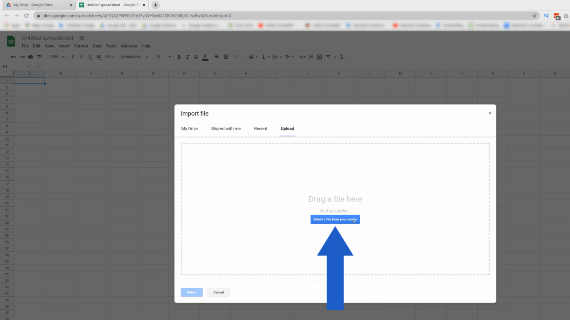Insert a chart
The width and height of the screenshot is (570, 320).
[320, 57]
